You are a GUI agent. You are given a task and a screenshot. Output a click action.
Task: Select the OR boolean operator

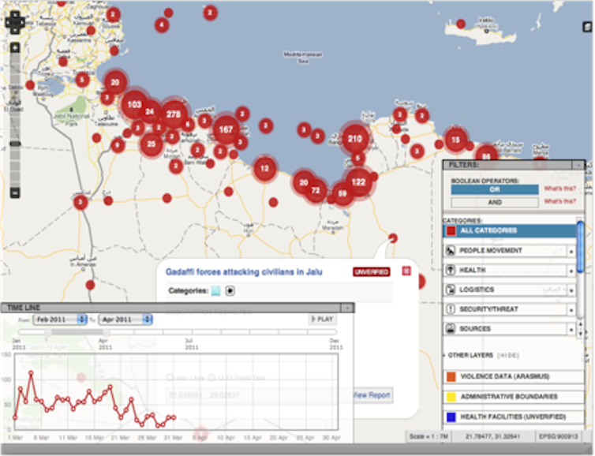coord(495,189)
